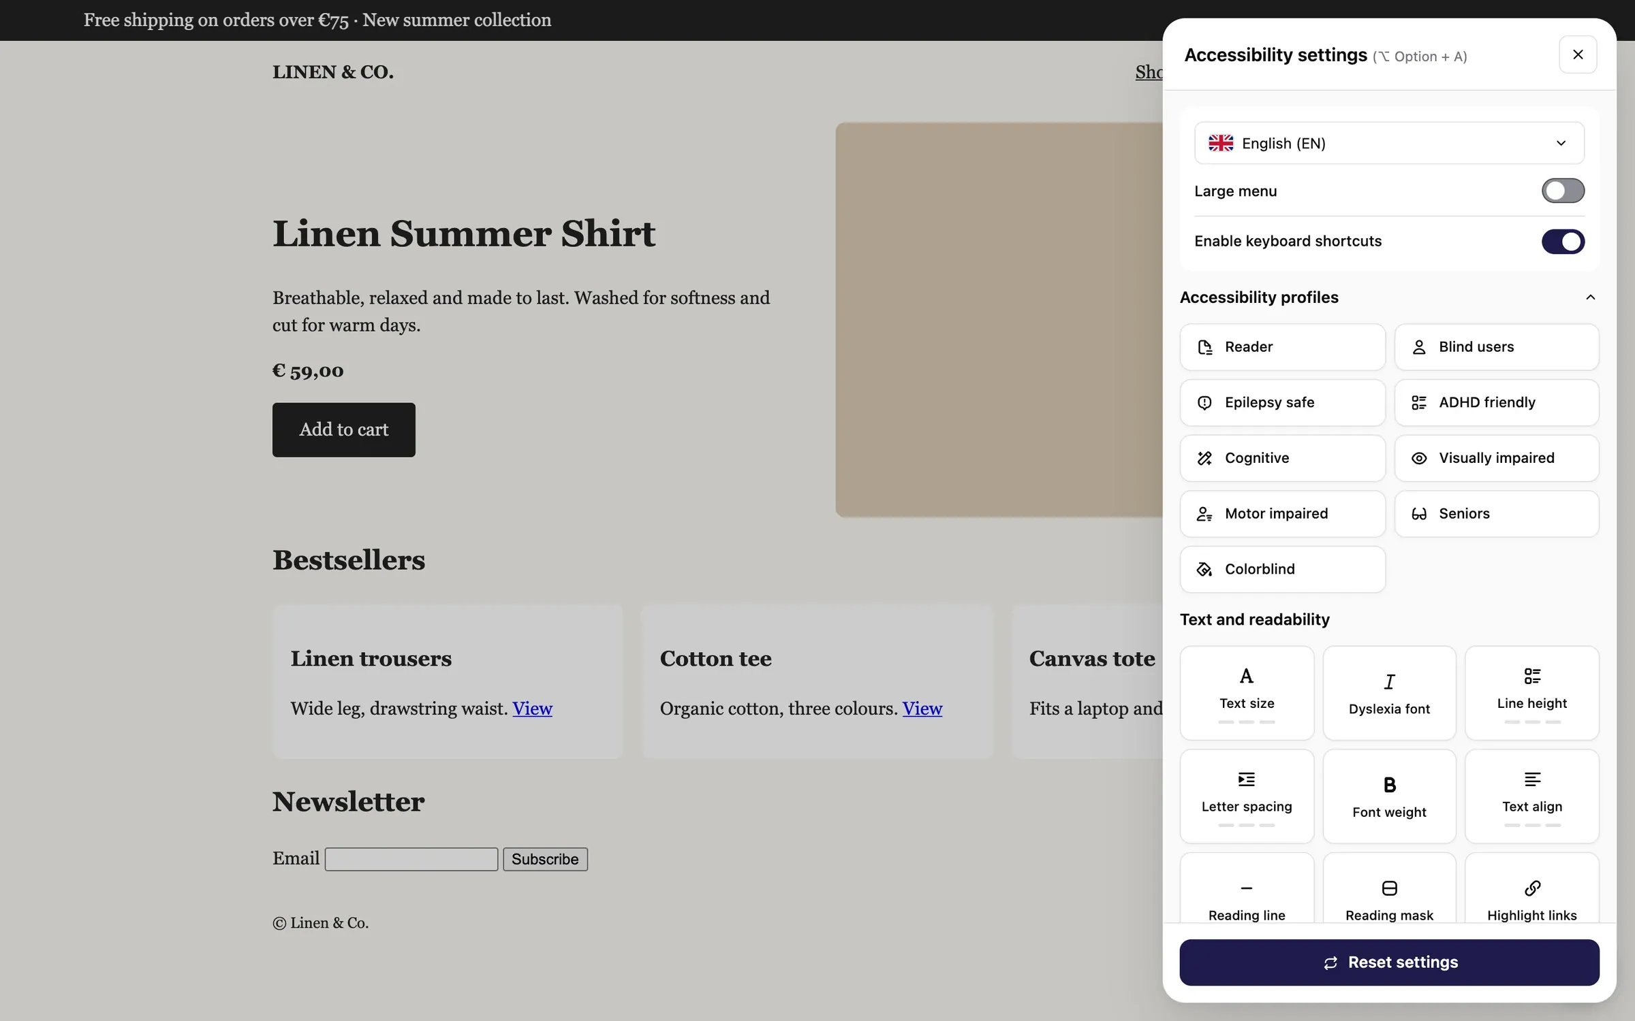
Task: Click the reset arrows icon
Action: pos(1330,963)
